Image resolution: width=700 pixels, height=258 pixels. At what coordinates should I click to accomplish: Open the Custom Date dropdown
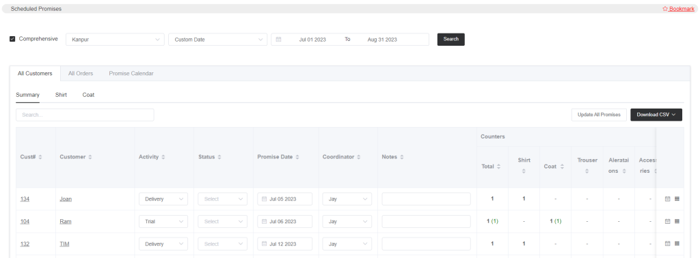tap(218, 39)
